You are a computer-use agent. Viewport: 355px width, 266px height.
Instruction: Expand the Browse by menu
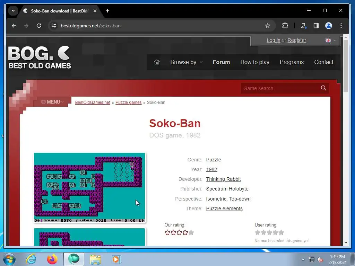186,62
